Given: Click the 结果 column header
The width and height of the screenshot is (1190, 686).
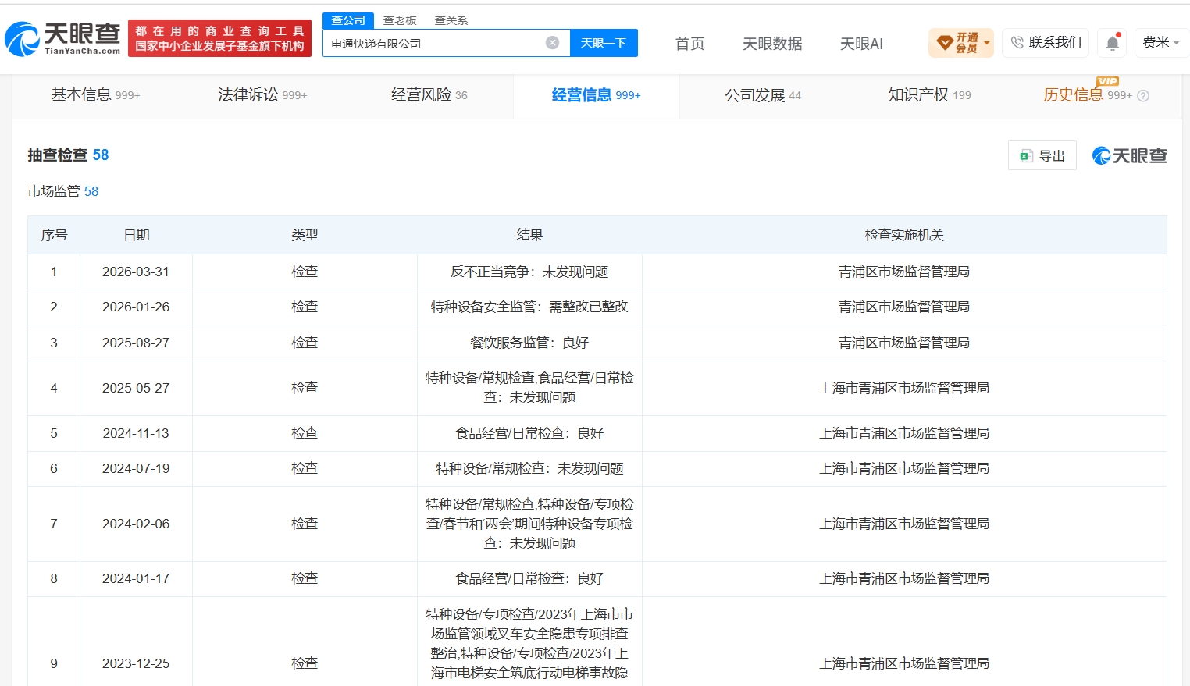Looking at the screenshot, I should pyautogui.click(x=529, y=235).
